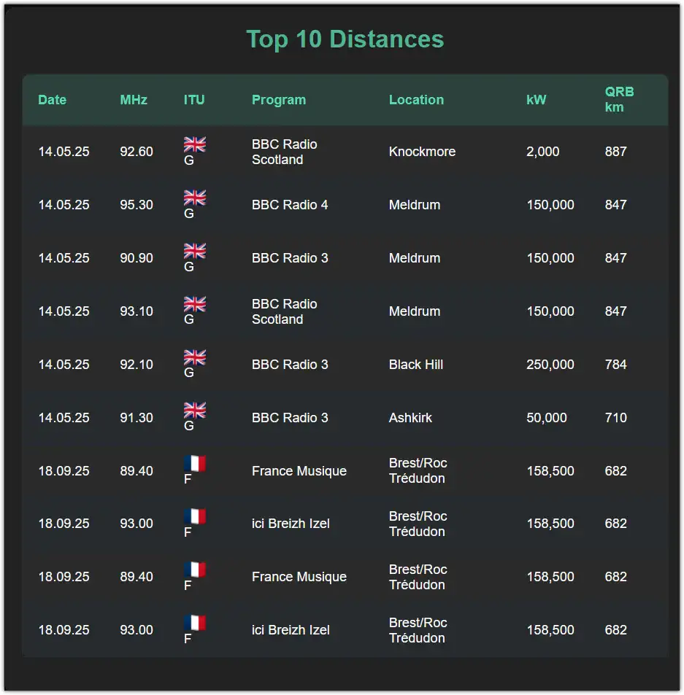
Task: Click the QRB km column header
Action: point(619,99)
